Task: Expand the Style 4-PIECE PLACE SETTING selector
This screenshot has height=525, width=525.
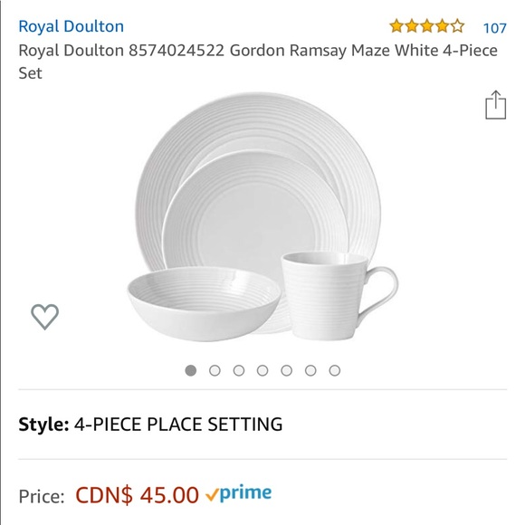Action: click(x=262, y=425)
